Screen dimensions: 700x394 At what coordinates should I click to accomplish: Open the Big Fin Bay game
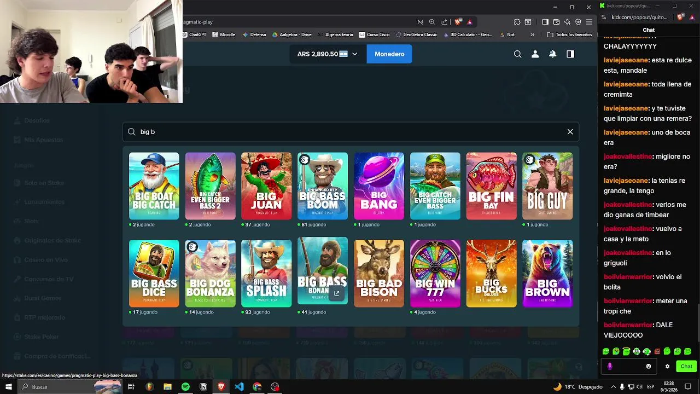(x=491, y=186)
